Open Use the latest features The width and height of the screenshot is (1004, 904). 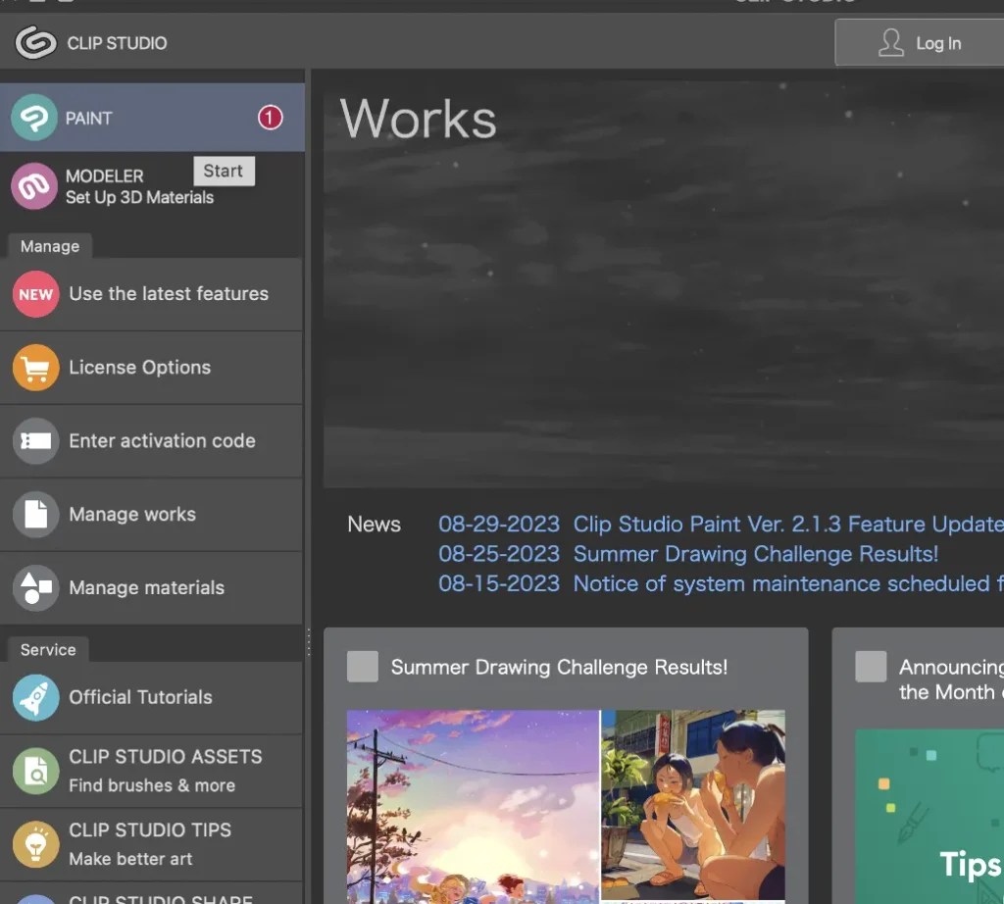[151, 294]
